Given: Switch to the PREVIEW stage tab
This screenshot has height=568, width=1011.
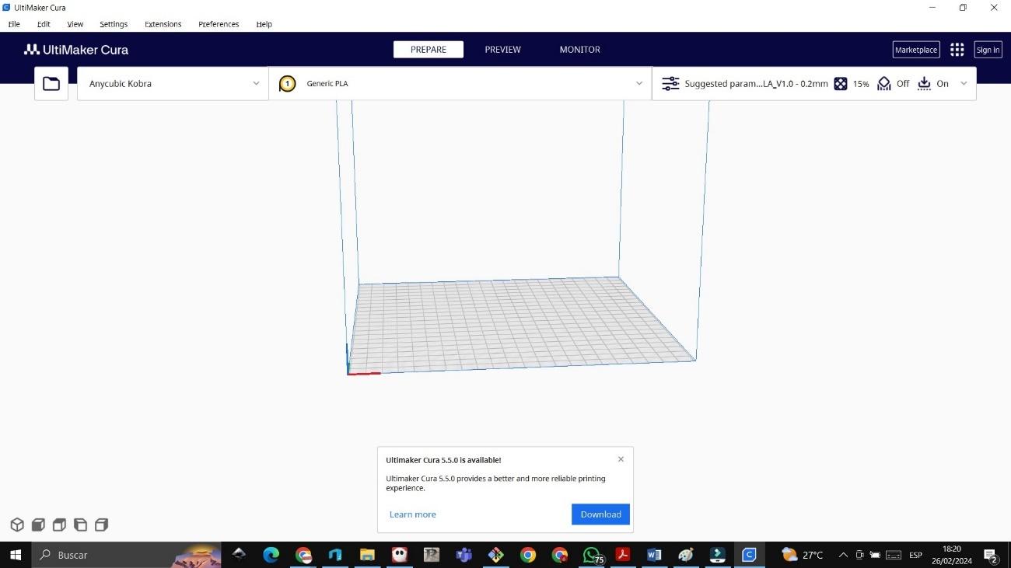Looking at the screenshot, I should click(502, 50).
